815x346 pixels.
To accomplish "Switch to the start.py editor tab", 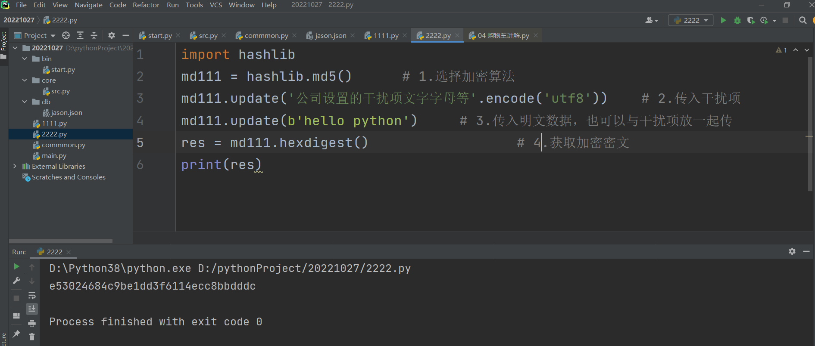I will coord(159,36).
